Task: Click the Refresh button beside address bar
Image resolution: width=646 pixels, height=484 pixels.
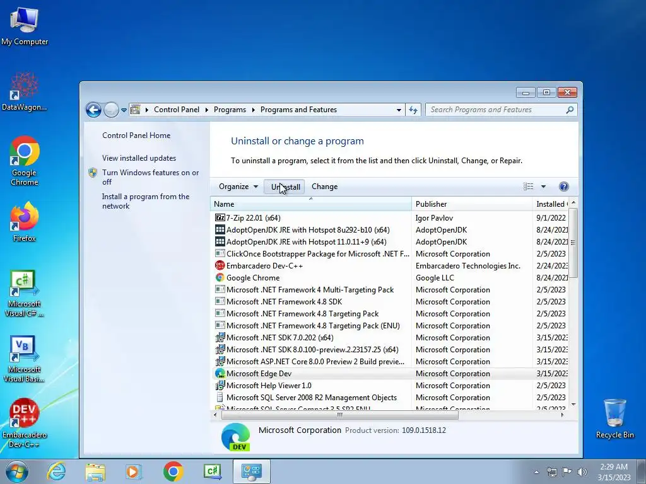Action: [x=413, y=110]
